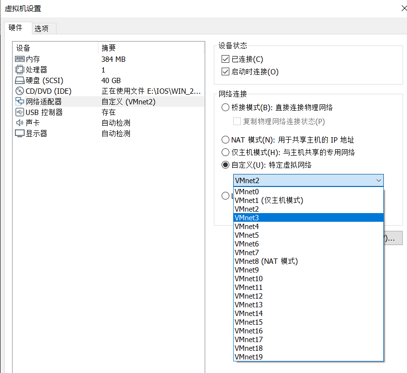407x373 pixels.
Task: Select the 显示器 device row
Action: 109,133
